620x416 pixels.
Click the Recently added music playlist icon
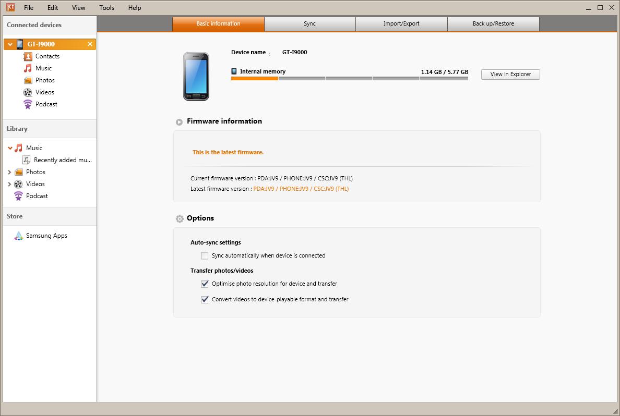point(27,160)
